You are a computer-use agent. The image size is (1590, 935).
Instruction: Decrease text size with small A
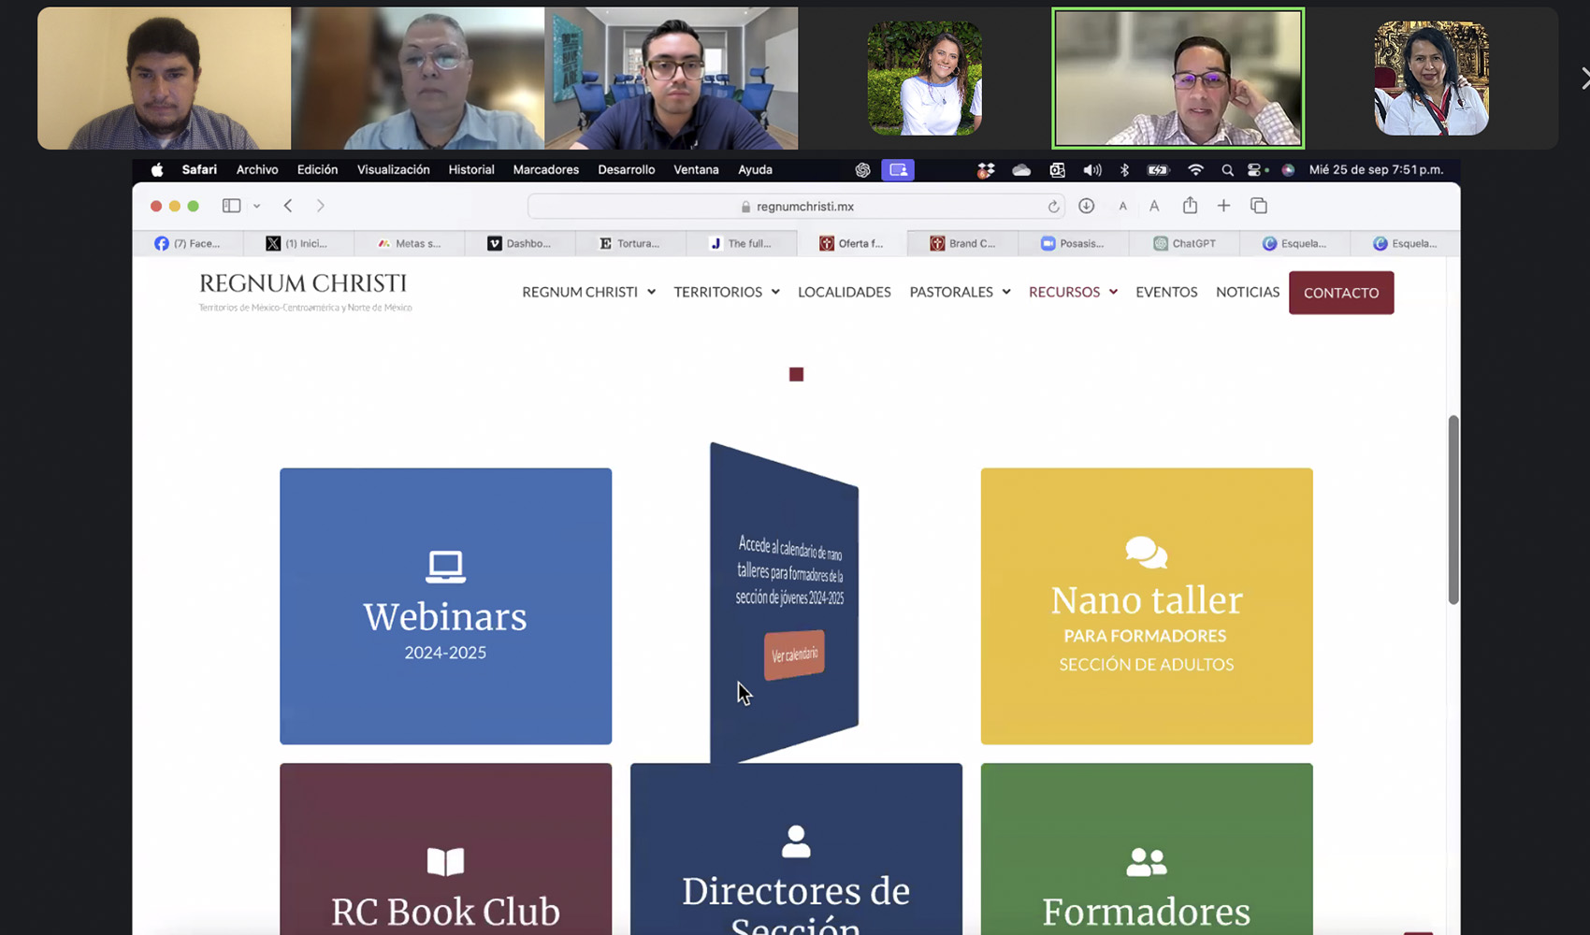click(1122, 207)
